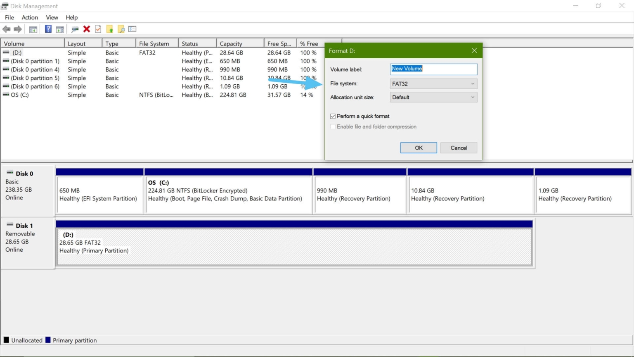Click the forward navigation arrow icon

pyautogui.click(x=18, y=29)
